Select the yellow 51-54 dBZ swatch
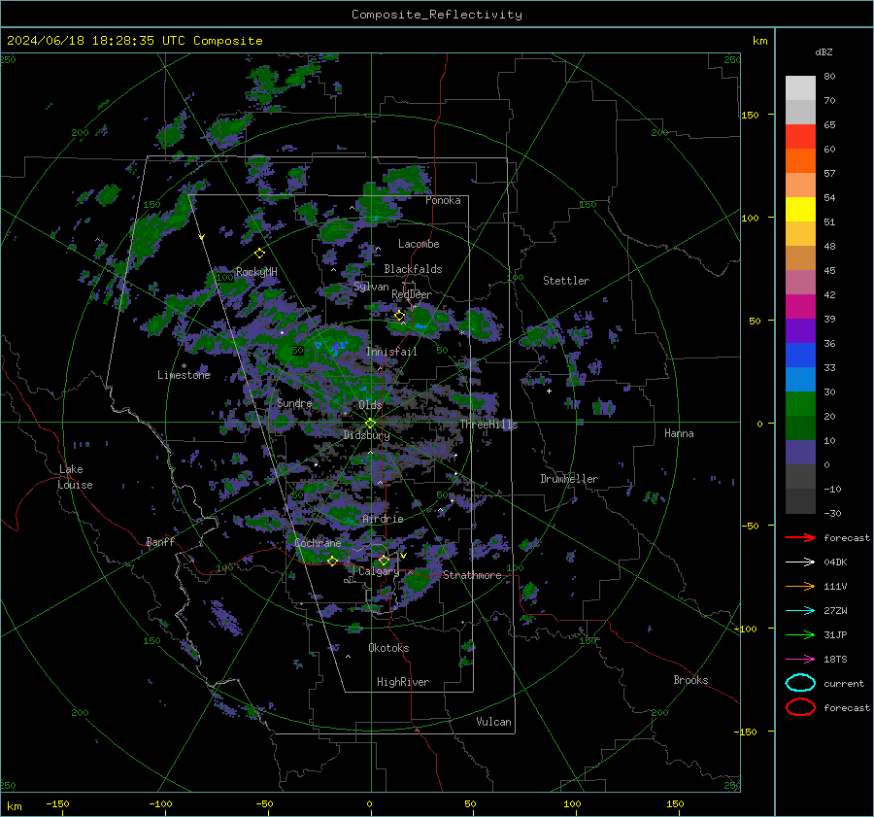This screenshot has height=817, width=874. [x=800, y=209]
